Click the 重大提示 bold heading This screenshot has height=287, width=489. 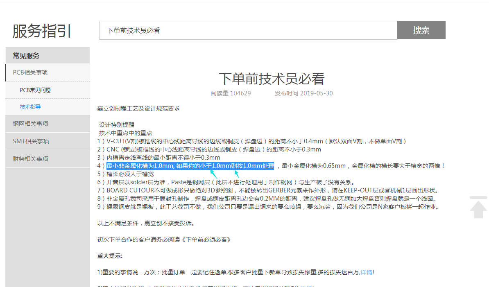point(110,256)
